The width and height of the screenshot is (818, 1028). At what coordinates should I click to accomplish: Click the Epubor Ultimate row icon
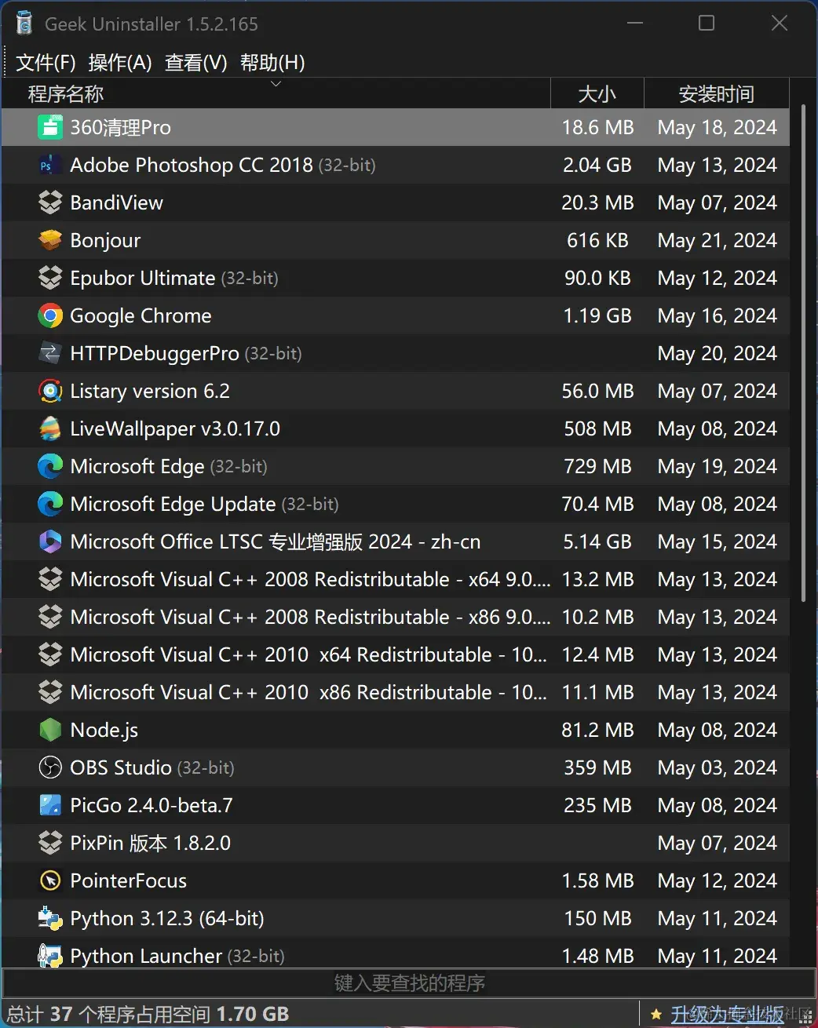tap(50, 278)
